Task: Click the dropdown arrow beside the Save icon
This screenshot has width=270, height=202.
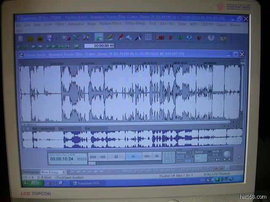Action: [x=56, y=38]
